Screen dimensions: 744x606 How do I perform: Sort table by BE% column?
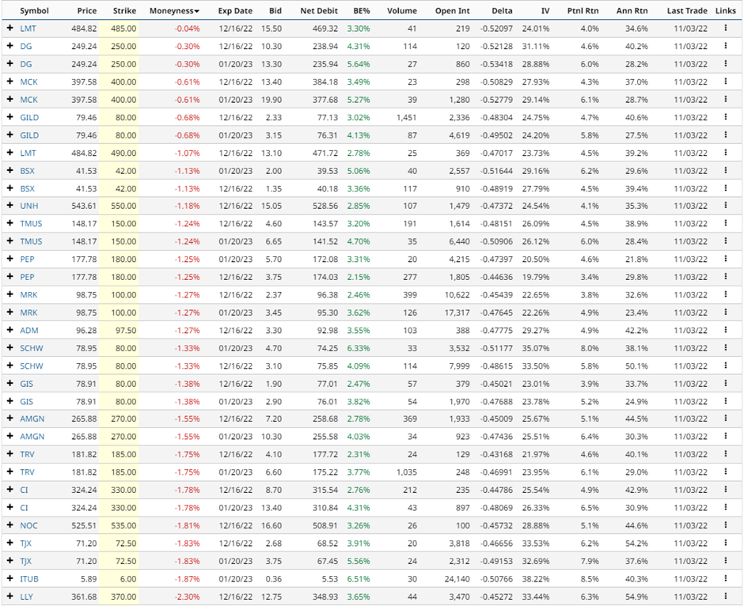tap(362, 10)
